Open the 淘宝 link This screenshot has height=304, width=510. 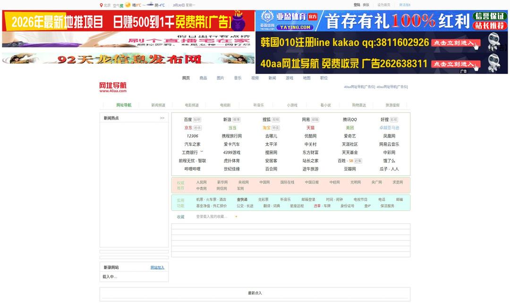tap(267, 128)
